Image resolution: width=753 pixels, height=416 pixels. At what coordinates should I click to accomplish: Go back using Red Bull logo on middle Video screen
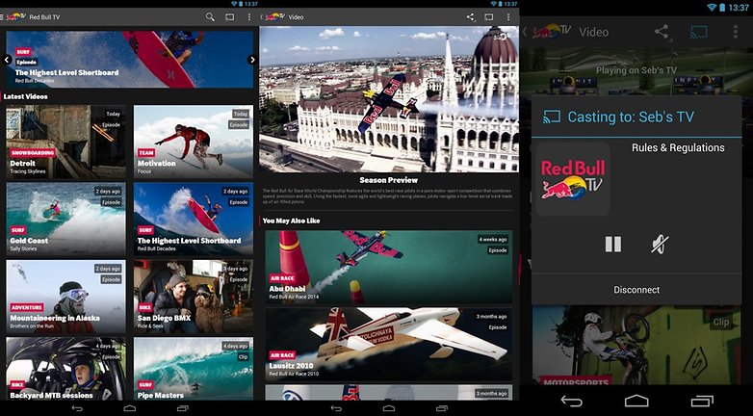click(273, 16)
